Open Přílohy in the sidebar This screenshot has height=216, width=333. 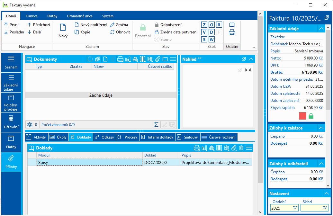11,162
